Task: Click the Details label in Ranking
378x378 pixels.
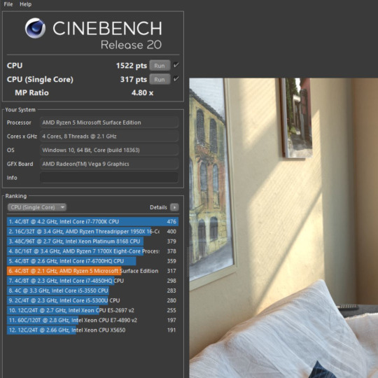Action: pos(158,207)
